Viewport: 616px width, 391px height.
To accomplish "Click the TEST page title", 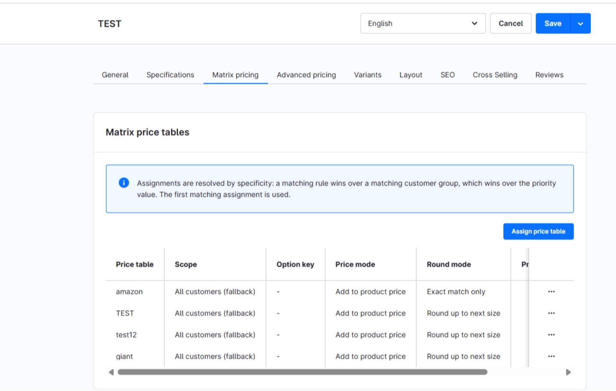I will tap(109, 24).
